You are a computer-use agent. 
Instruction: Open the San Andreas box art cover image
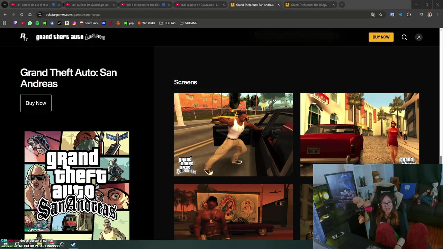point(77,185)
